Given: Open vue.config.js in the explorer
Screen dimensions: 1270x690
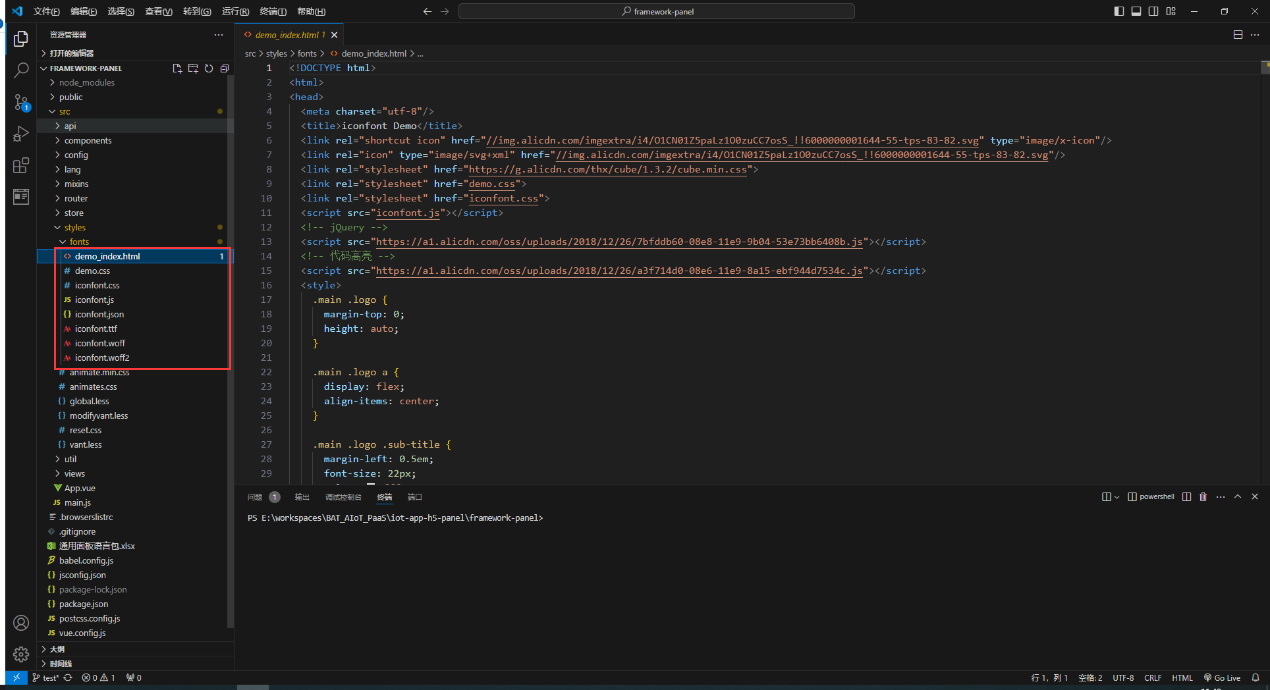Looking at the screenshot, I should [136, 633].
